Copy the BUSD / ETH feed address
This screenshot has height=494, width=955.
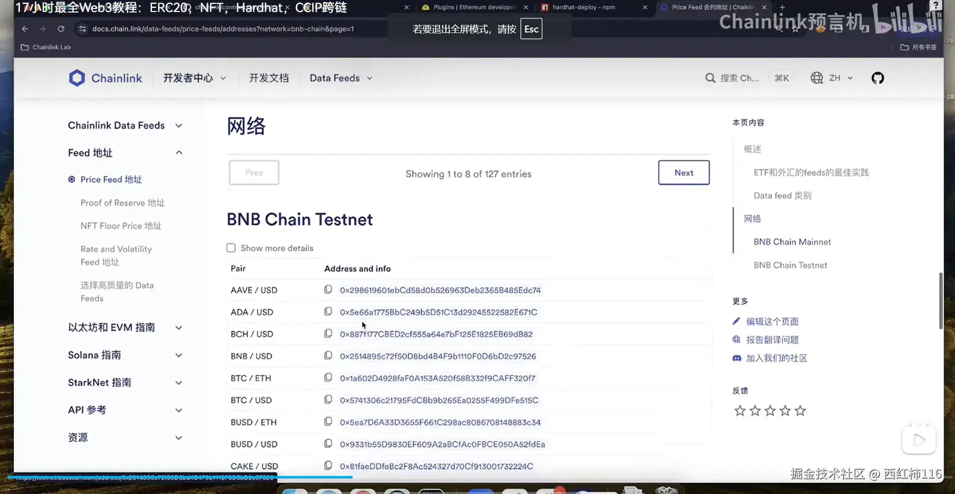(328, 422)
